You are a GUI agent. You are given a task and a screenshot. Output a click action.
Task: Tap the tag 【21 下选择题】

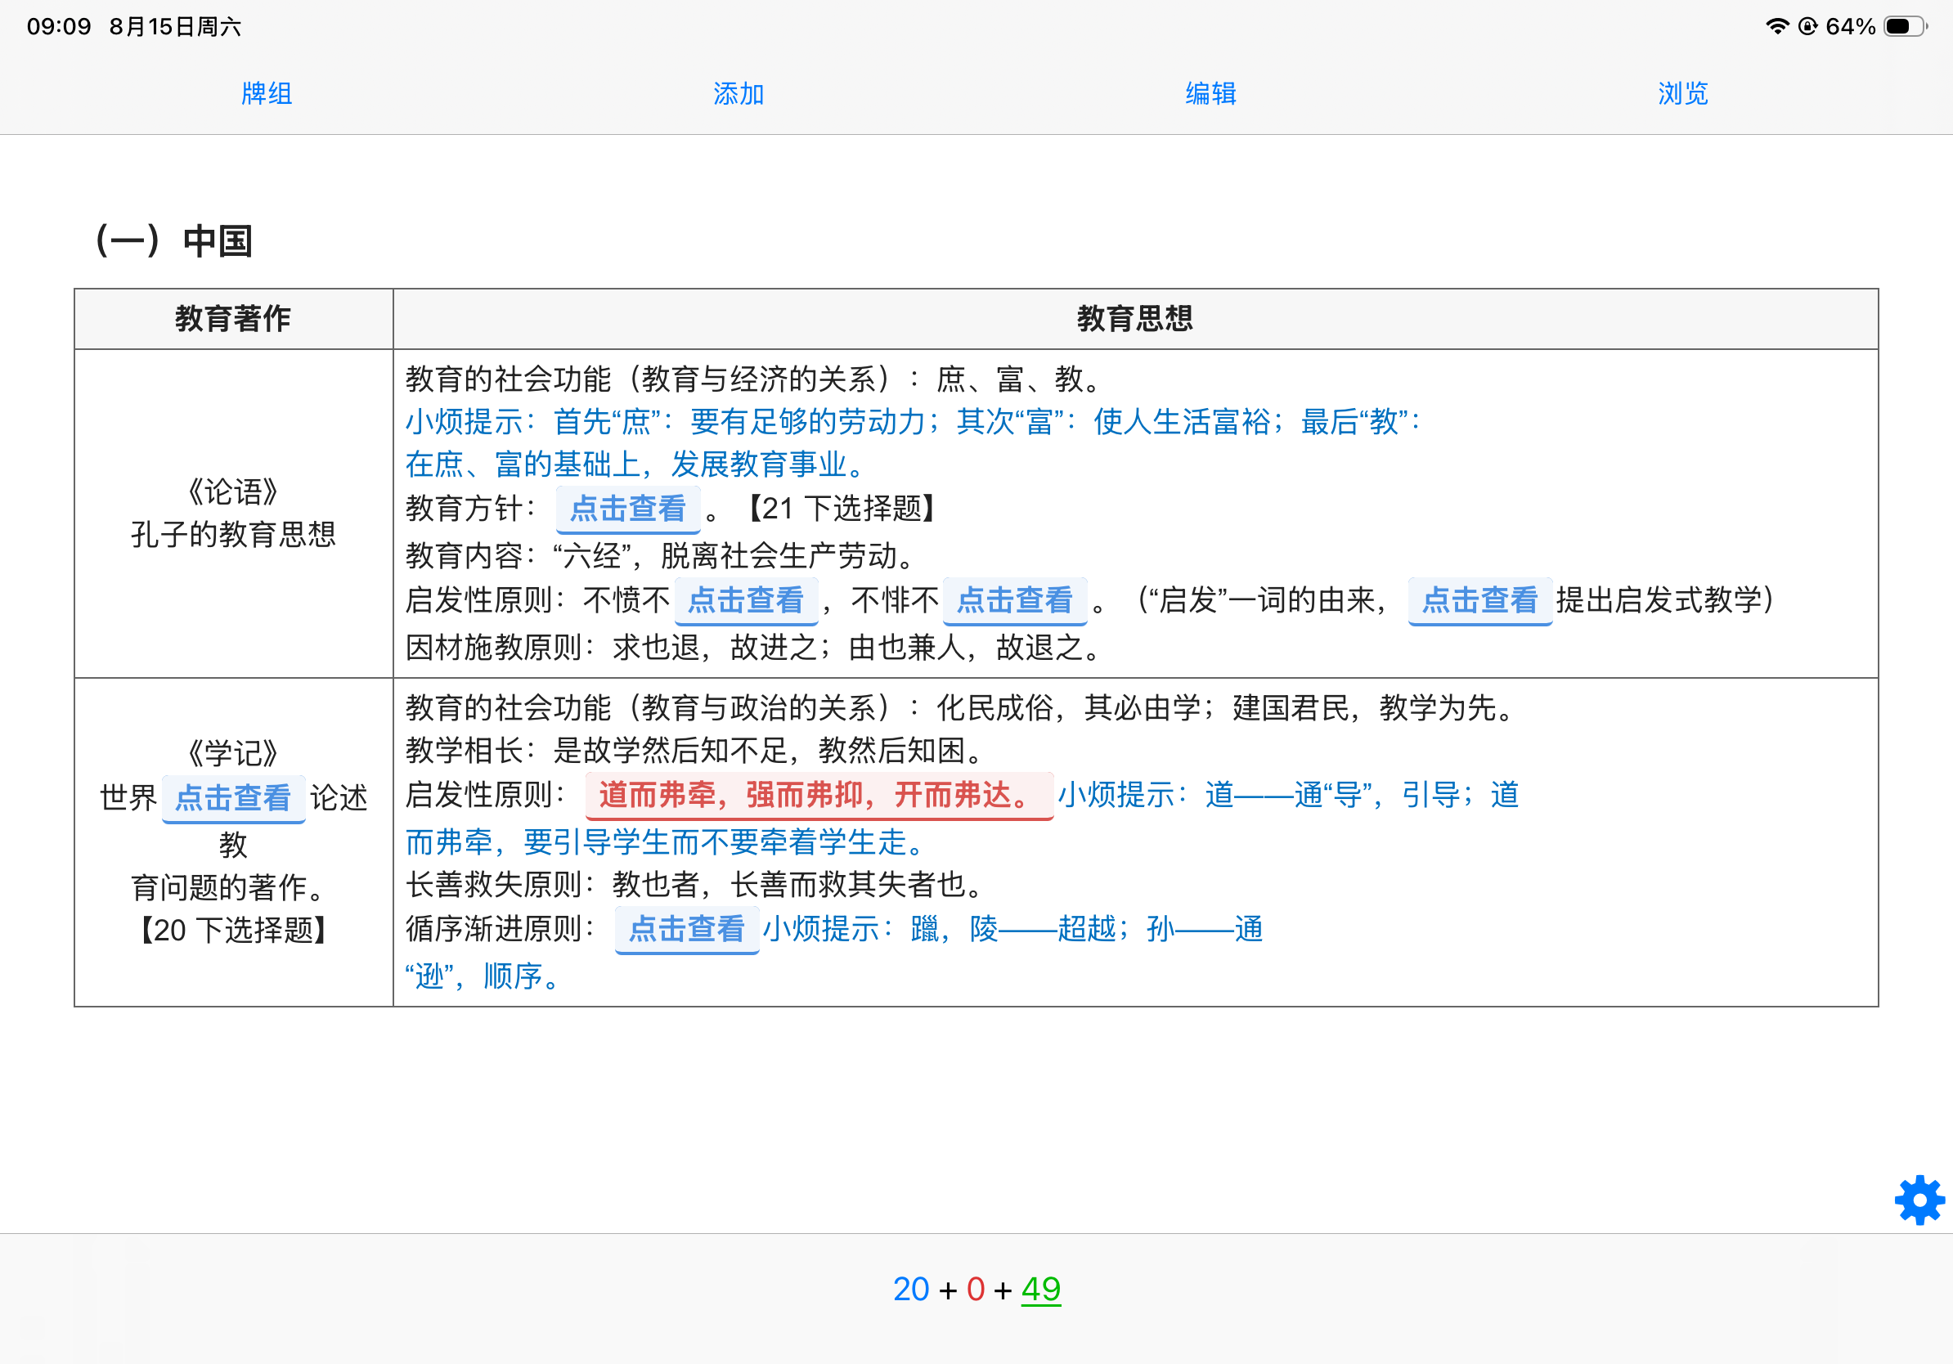click(843, 509)
